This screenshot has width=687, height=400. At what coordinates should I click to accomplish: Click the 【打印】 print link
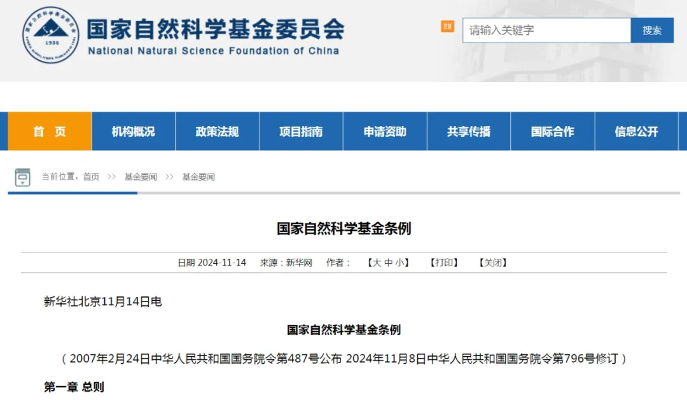444,263
